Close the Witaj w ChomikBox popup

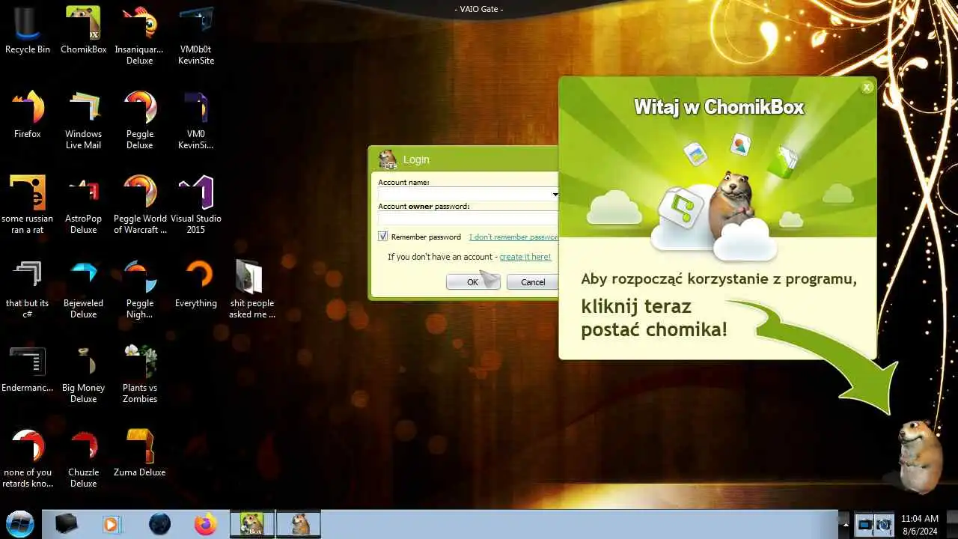point(867,88)
